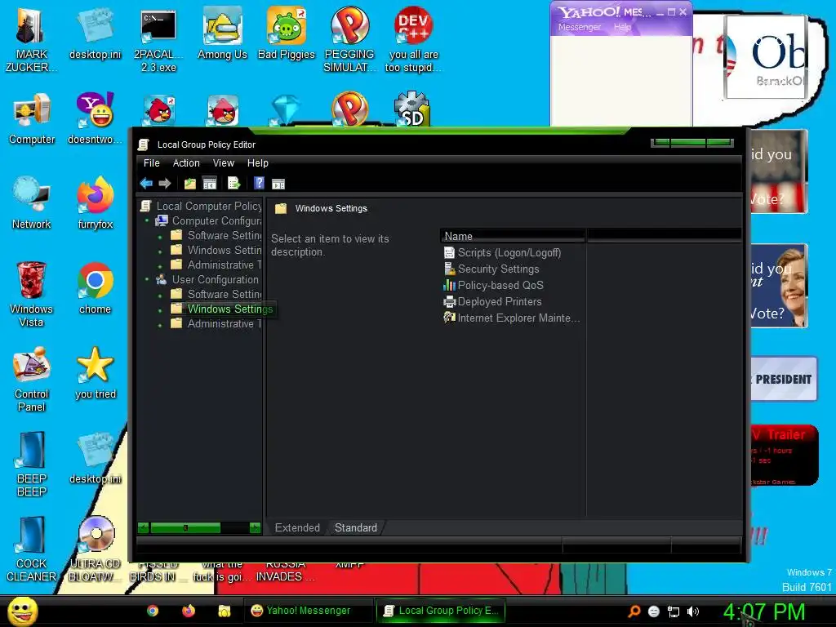This screenshot has height=627, width=836.
Task: Select the furryfox Firefox desktop icon
Action: coord(96,203)
